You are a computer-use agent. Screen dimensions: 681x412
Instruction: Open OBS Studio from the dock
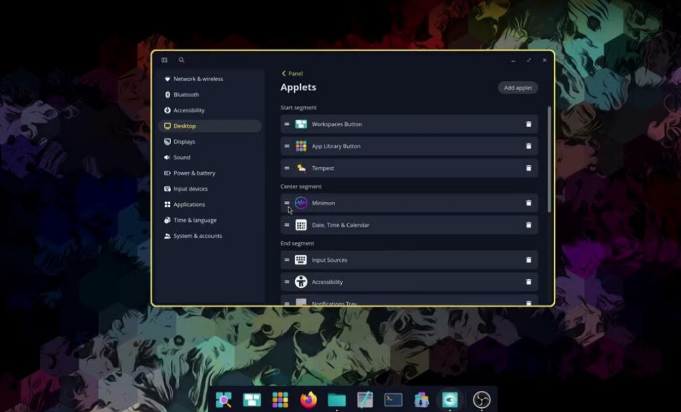click(481, 399)
